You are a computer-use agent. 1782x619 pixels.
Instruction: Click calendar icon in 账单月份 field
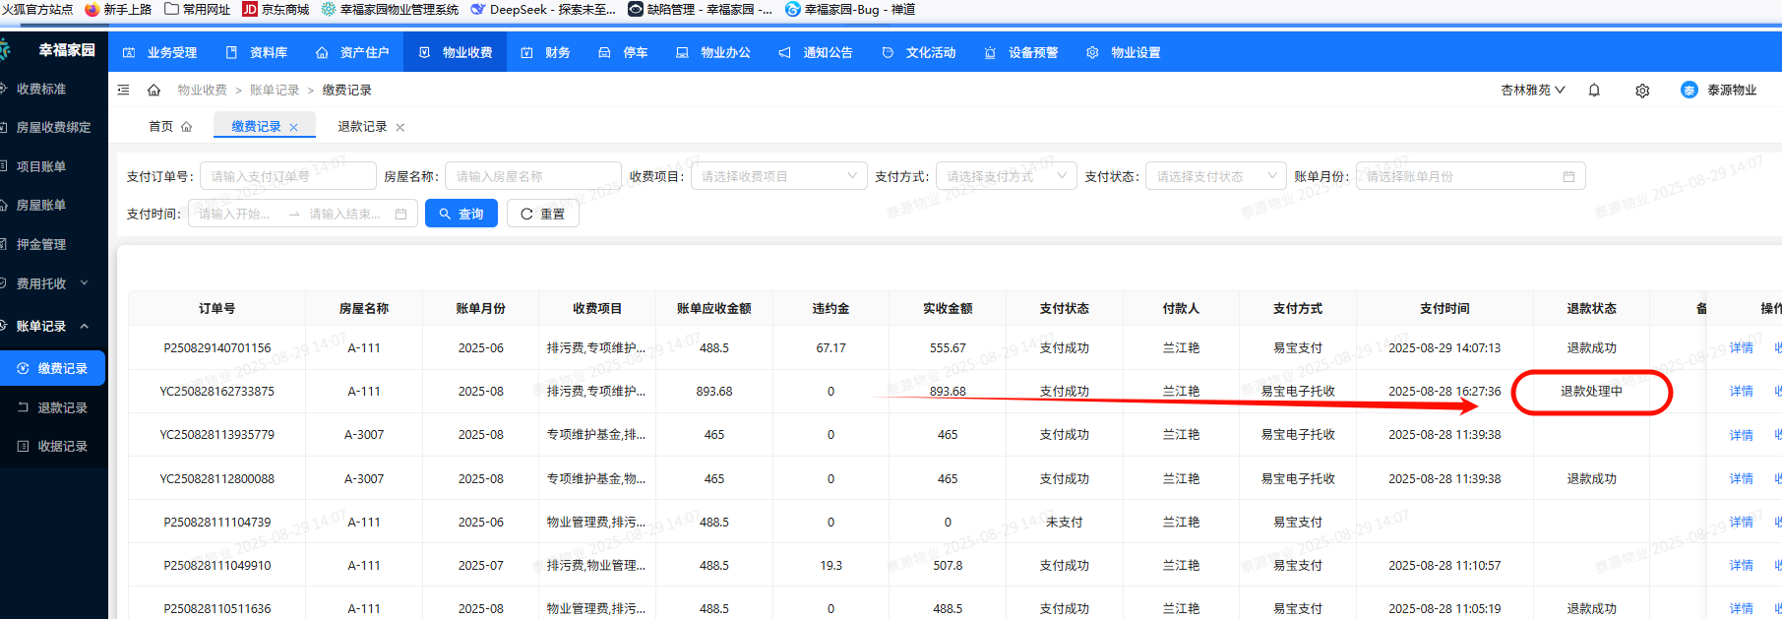click(x=1568, y=177)
